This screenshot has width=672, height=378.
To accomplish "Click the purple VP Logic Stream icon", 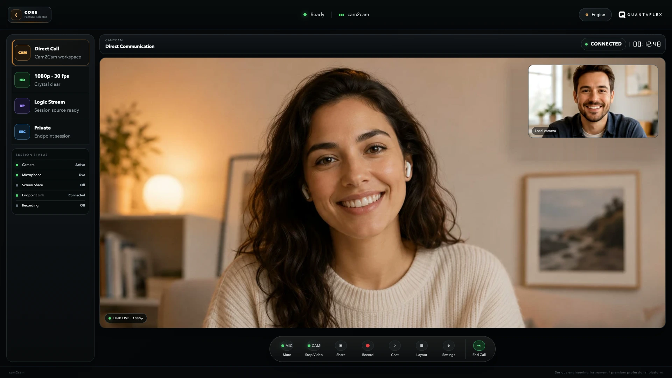I will click(22, 106).
